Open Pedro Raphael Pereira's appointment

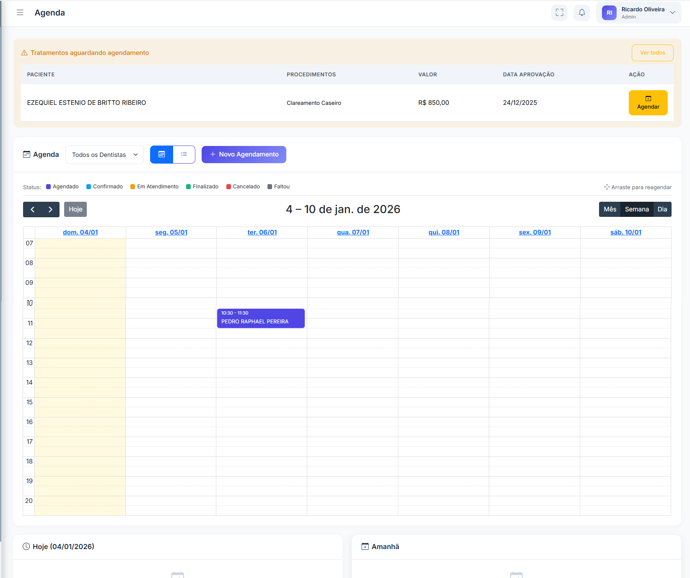(x=261, y=318)
